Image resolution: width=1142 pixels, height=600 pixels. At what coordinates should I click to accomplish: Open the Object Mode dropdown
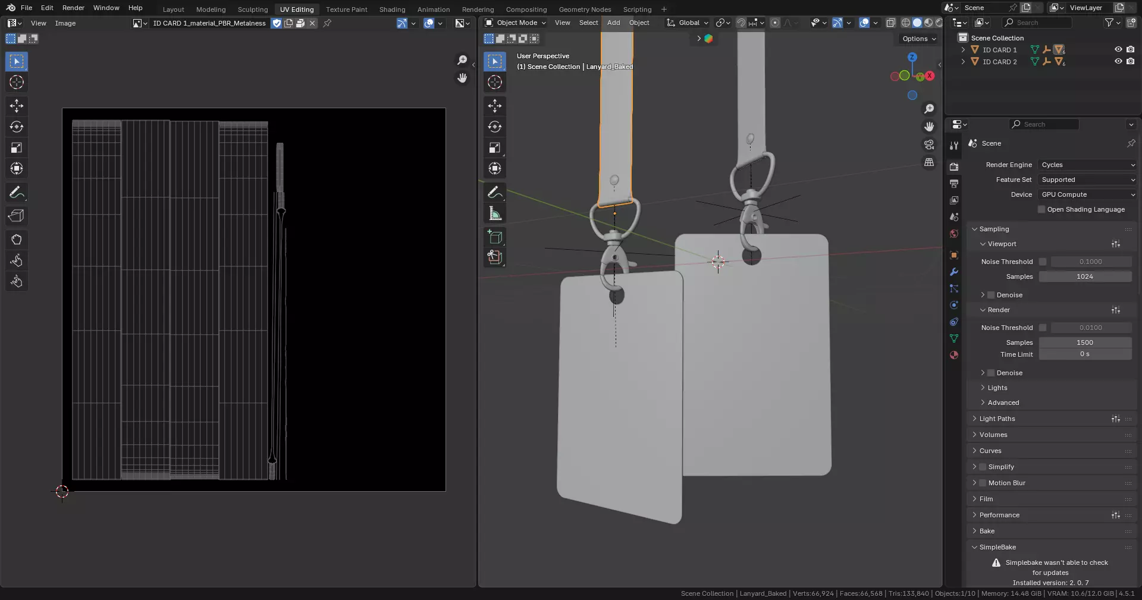point(515,23)
